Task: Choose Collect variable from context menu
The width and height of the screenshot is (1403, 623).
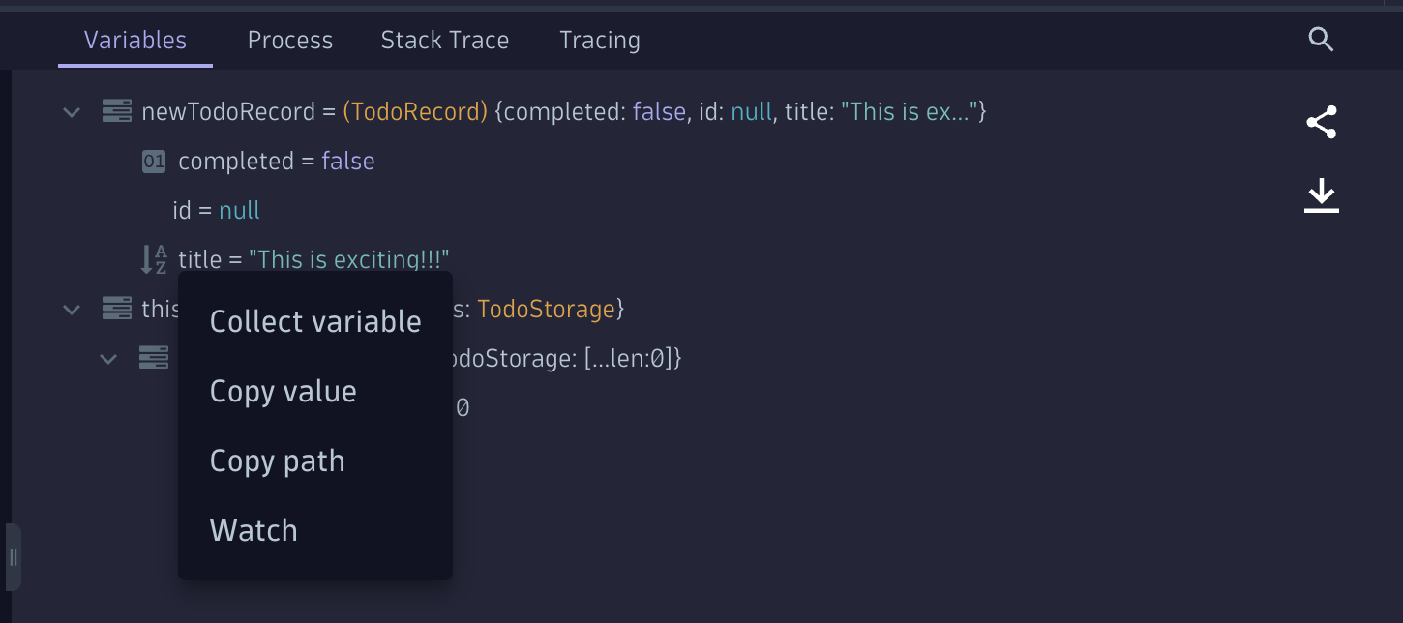Action: [315, 322]
